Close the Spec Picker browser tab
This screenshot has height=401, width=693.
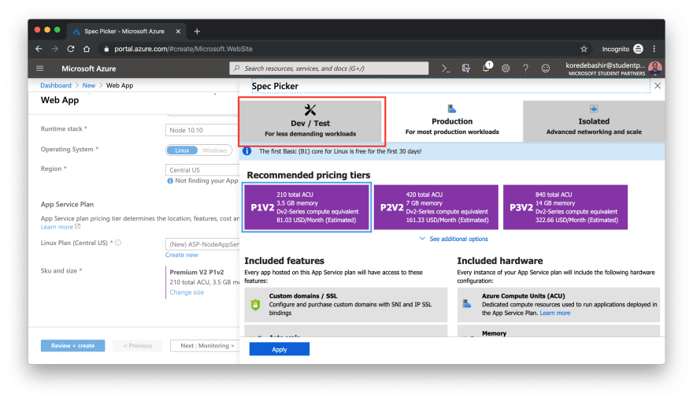coord(178,32)
